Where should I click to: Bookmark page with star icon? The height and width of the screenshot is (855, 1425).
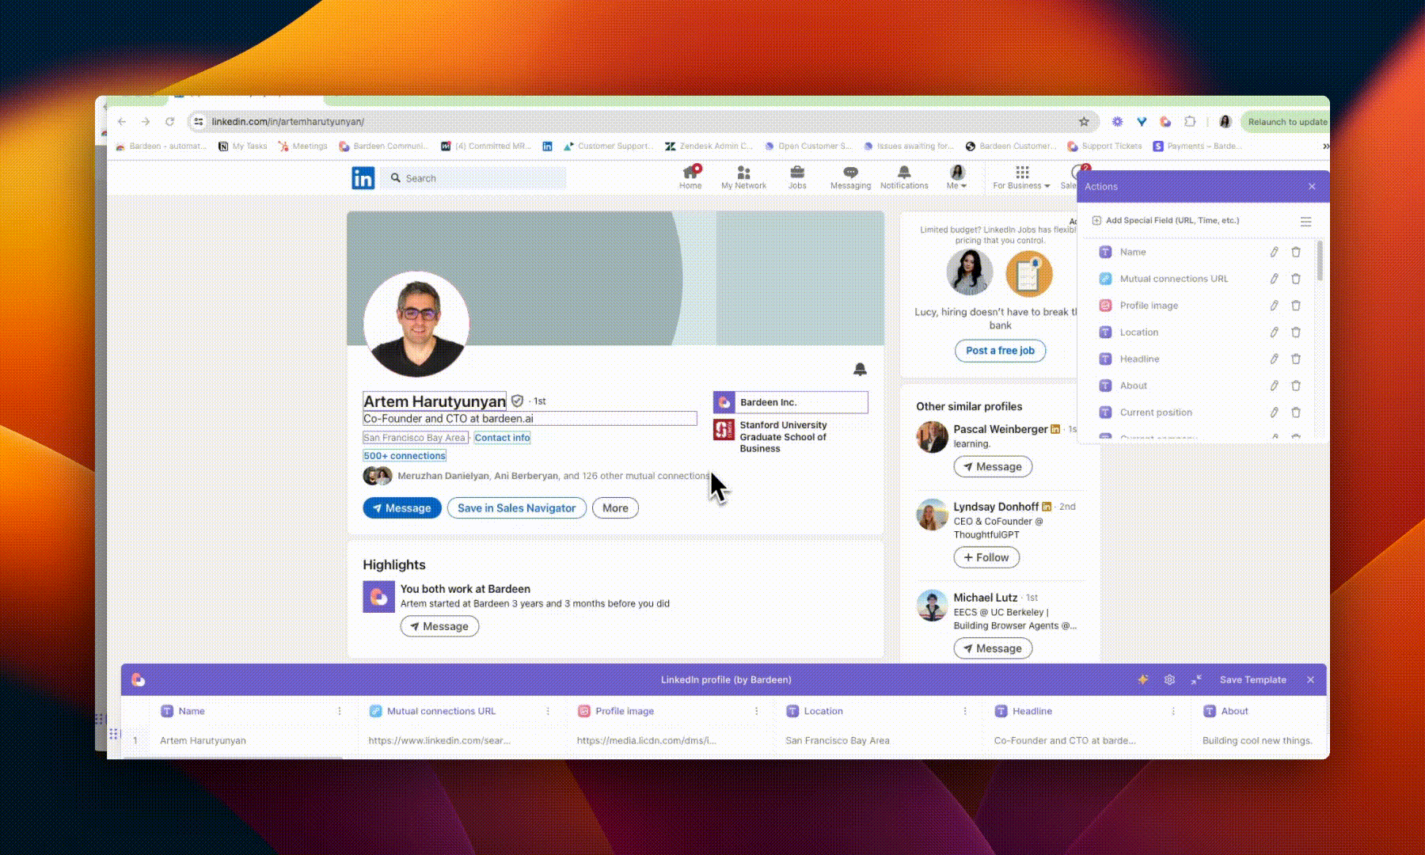tap(1084, 121)
